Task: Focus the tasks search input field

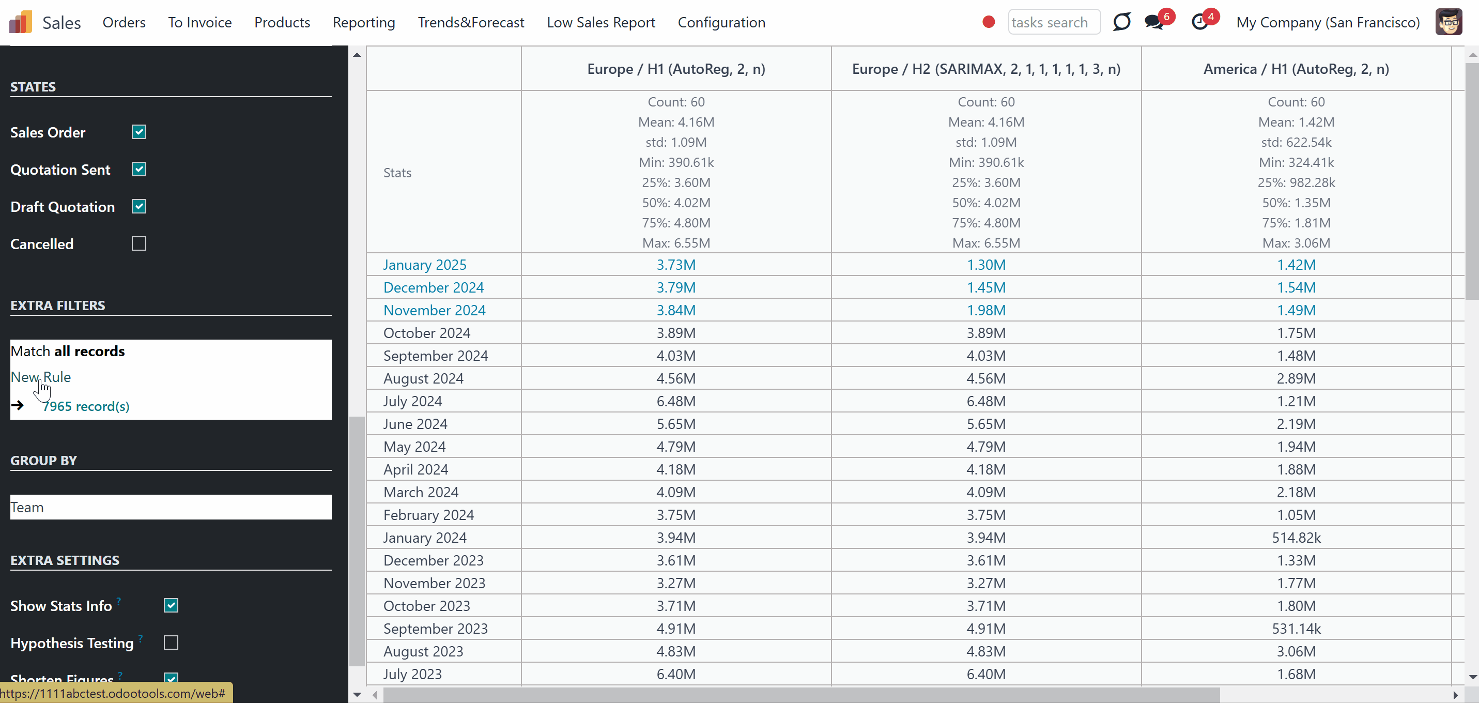Action: [x=1054, y=22]
